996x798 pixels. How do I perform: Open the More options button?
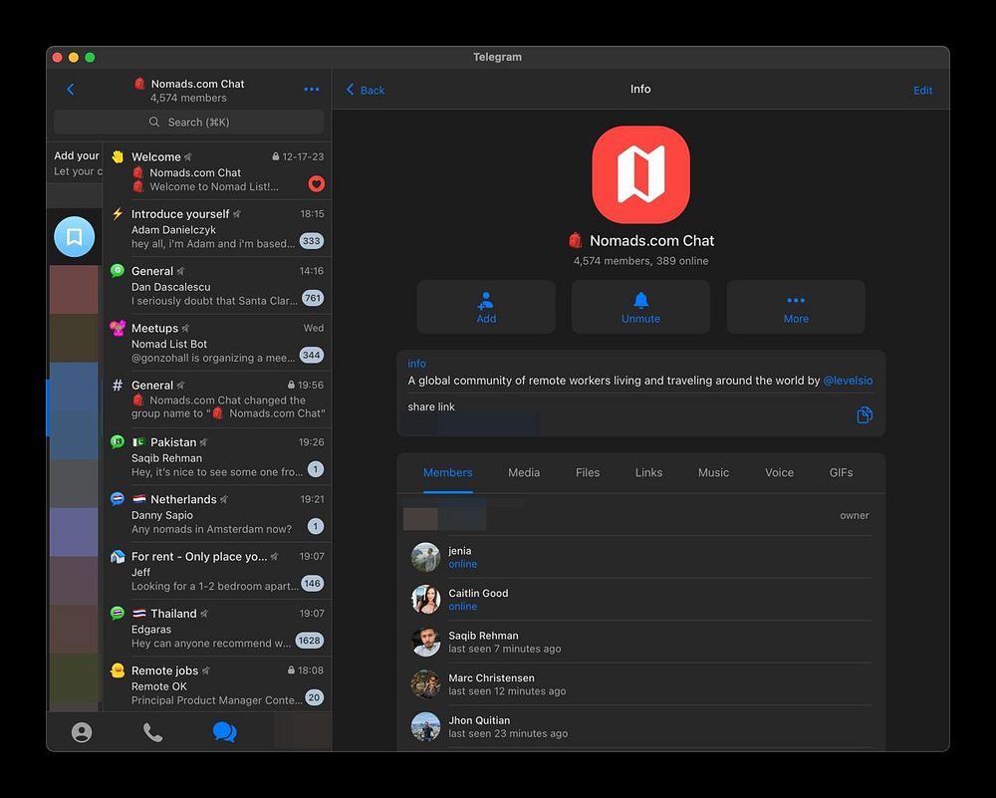tap(795, 307)
